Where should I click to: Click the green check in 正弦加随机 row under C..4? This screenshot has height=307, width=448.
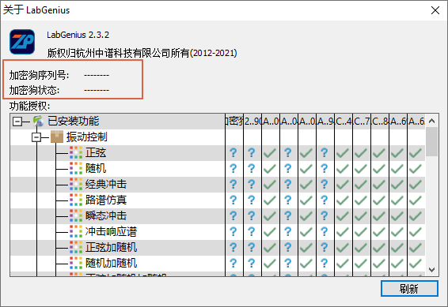point(342,248)
